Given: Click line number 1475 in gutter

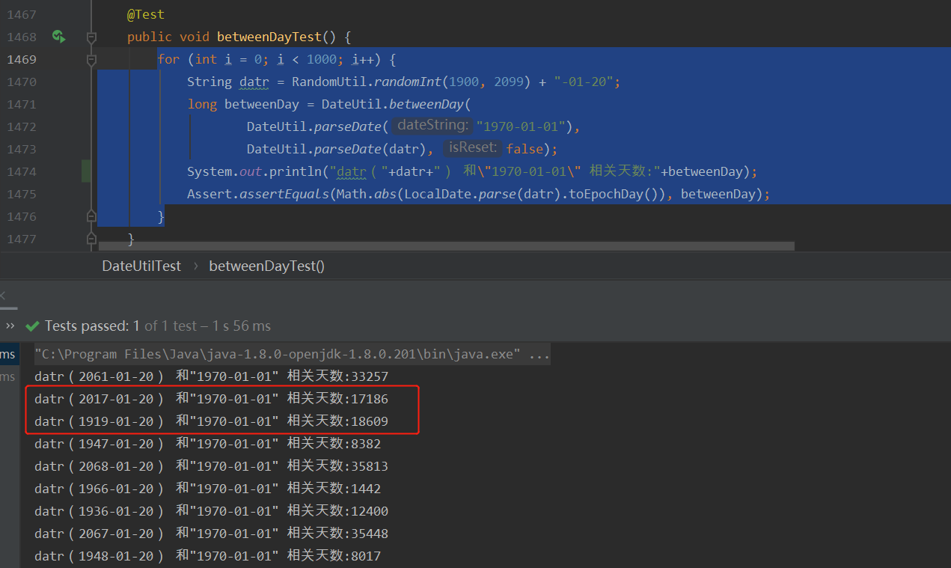Looking at the screenshot, I should (22, 194).
